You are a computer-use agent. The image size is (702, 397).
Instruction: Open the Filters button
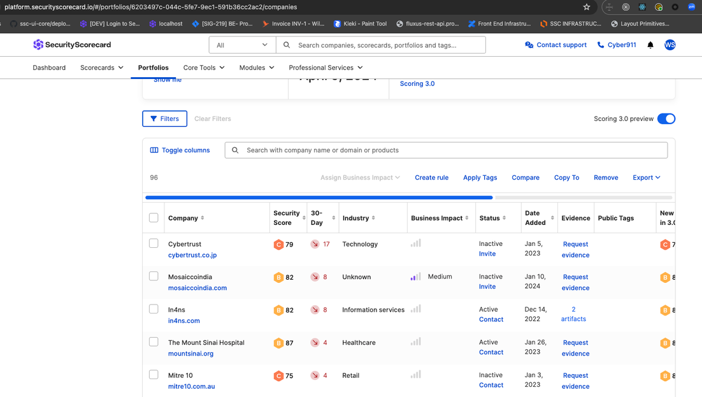[165, 119]
